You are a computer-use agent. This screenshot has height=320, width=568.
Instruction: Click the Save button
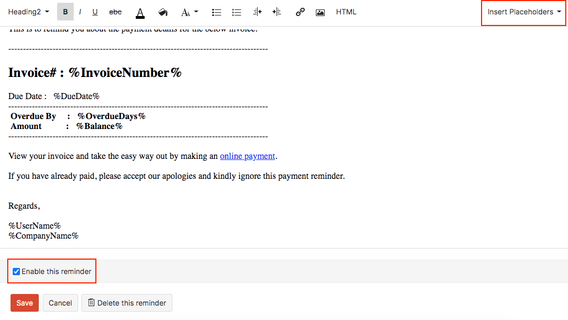[24, 303]
